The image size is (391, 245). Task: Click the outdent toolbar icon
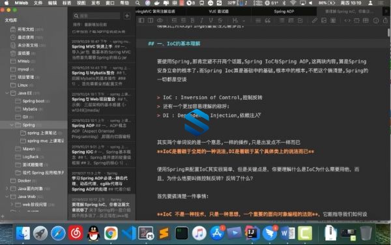coord(174,20)
